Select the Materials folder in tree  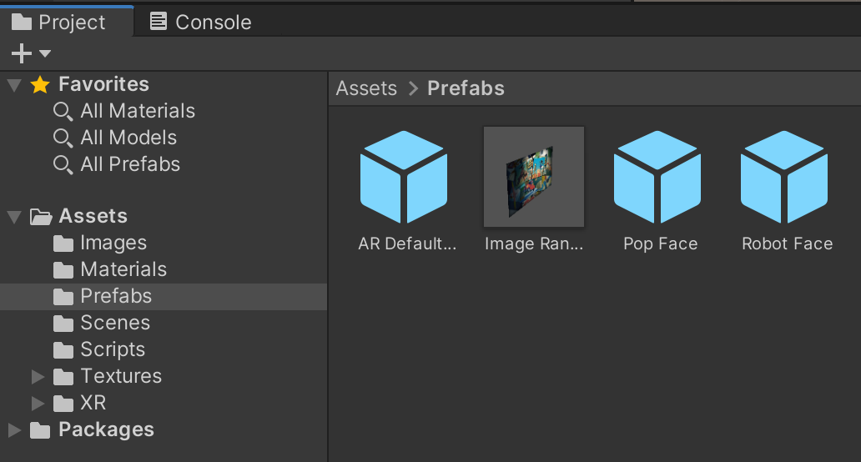[123, 270]
